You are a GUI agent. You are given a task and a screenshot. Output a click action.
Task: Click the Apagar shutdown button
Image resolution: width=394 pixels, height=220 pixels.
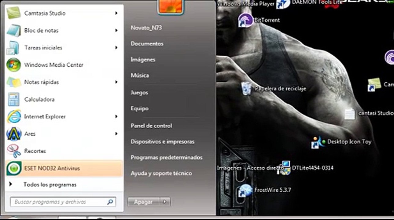[144, 202]
